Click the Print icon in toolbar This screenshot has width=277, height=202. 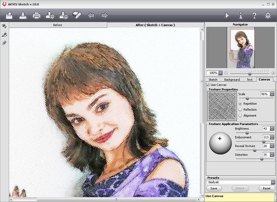coord(37,15)
